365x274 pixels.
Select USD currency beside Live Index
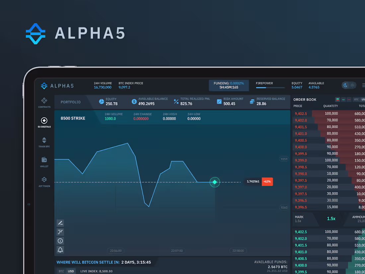[x=71, y=271]
